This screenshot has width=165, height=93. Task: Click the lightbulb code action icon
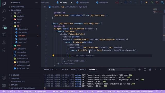tap(53, 56)
